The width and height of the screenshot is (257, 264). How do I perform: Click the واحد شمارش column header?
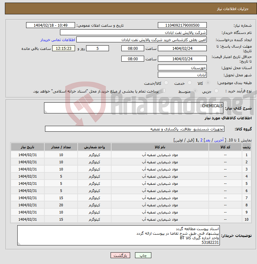coord(94,147)
